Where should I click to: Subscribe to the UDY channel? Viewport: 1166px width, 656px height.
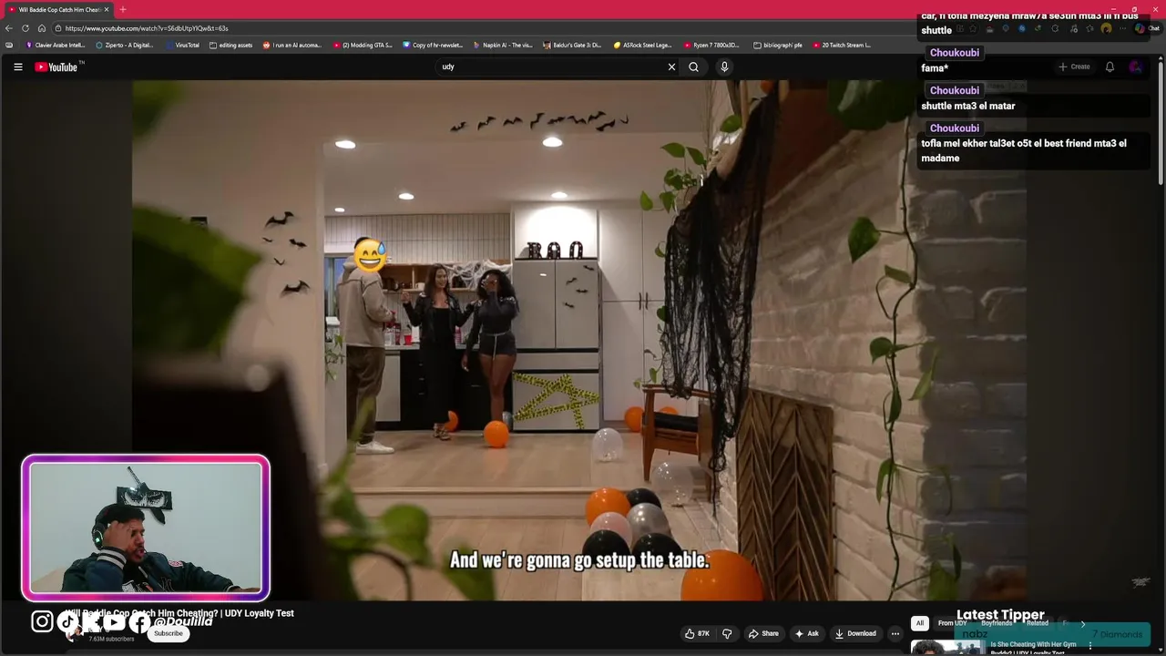click(x=168, y=633)
